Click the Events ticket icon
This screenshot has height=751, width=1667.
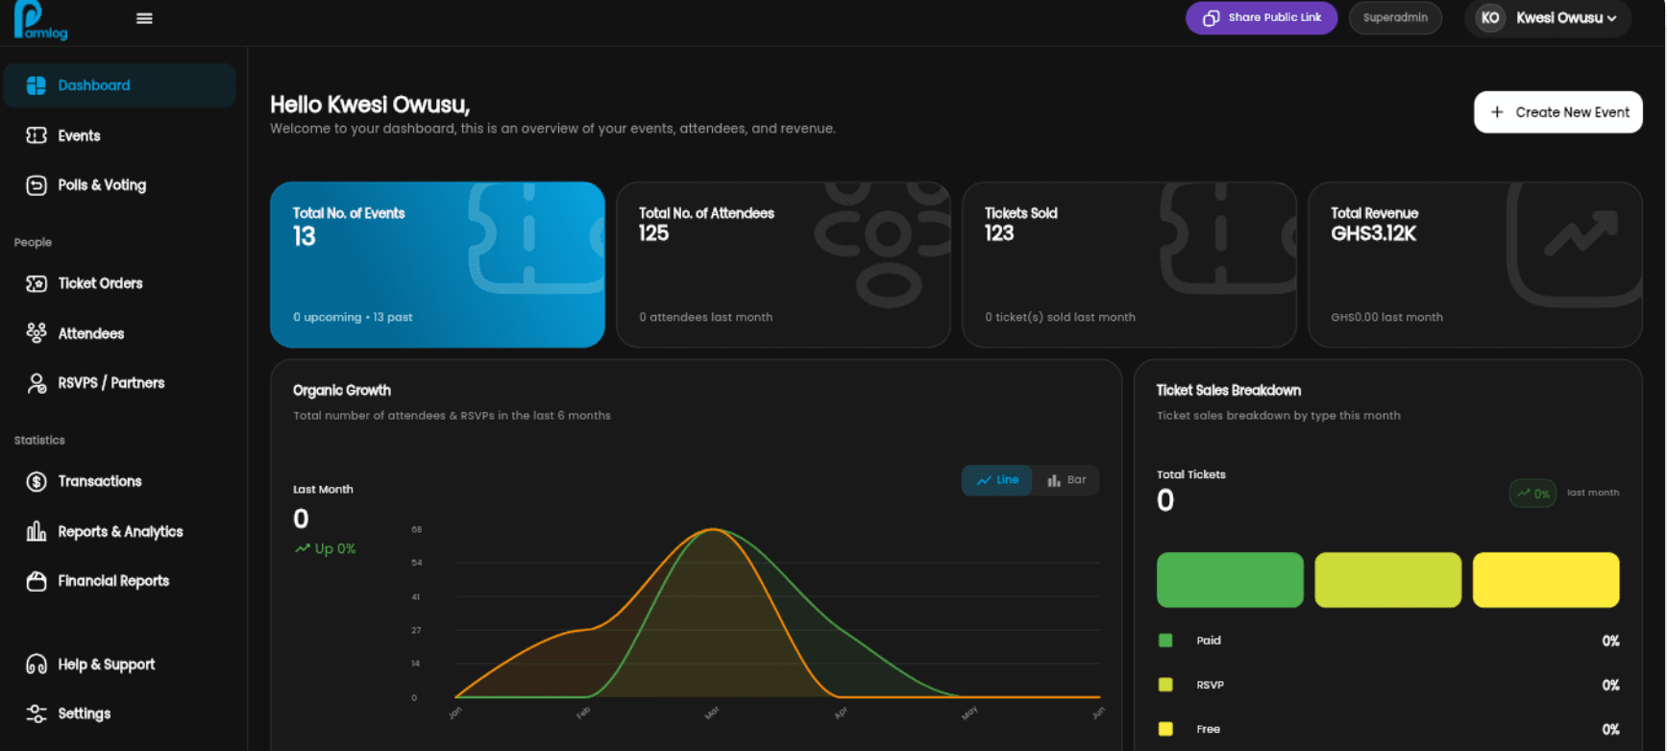coord(37,135)
